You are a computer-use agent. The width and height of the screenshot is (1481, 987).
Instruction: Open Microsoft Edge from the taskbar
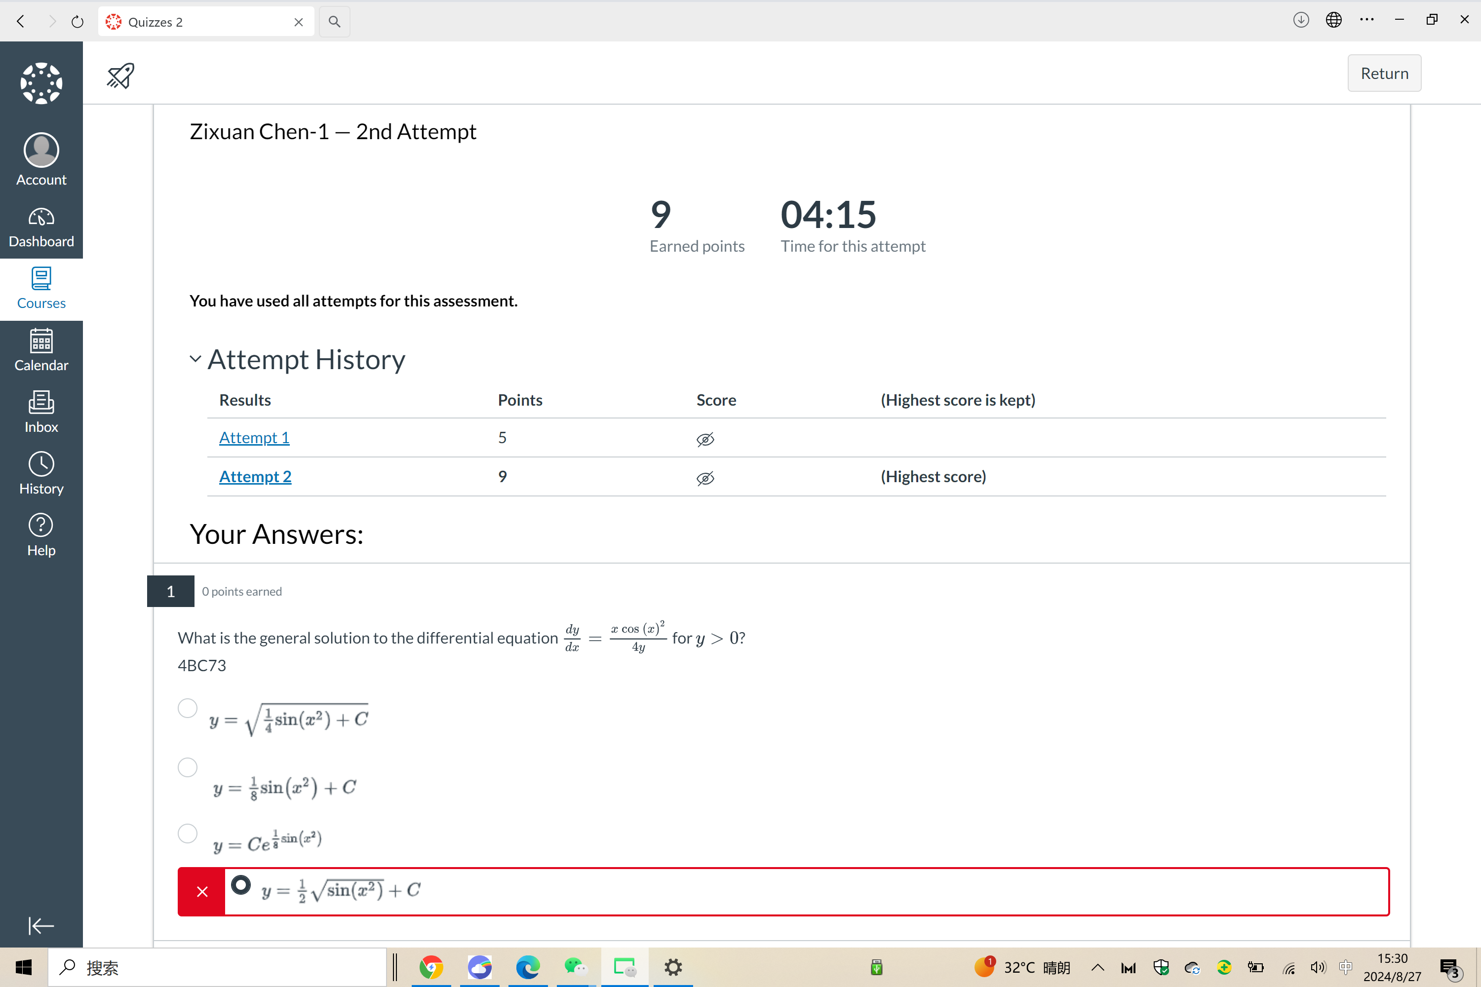(x=528, y=967)
